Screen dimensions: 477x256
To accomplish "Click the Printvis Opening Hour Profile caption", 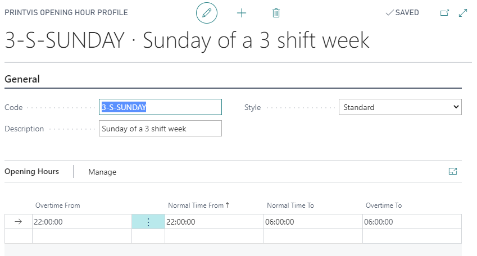I will [66, 12].
